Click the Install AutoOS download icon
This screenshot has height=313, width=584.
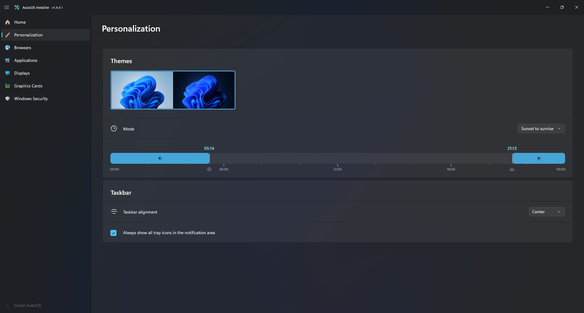(x=8, y=305)
